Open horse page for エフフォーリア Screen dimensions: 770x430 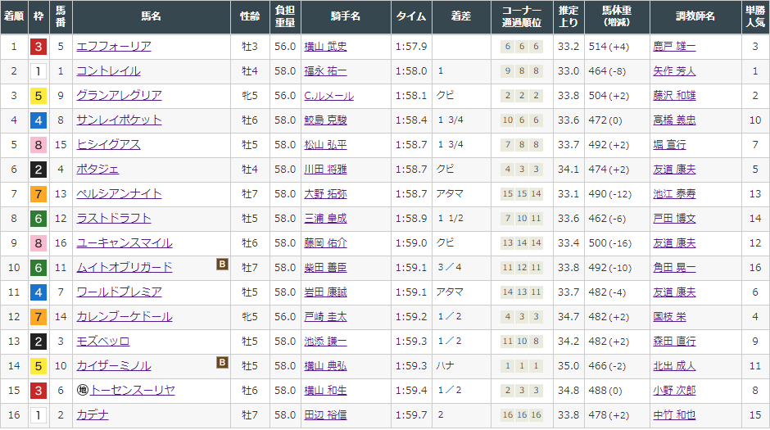coord(114,46)
